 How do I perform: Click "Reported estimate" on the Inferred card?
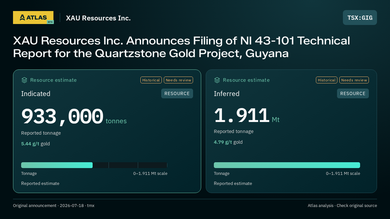[x=233, y=184]
